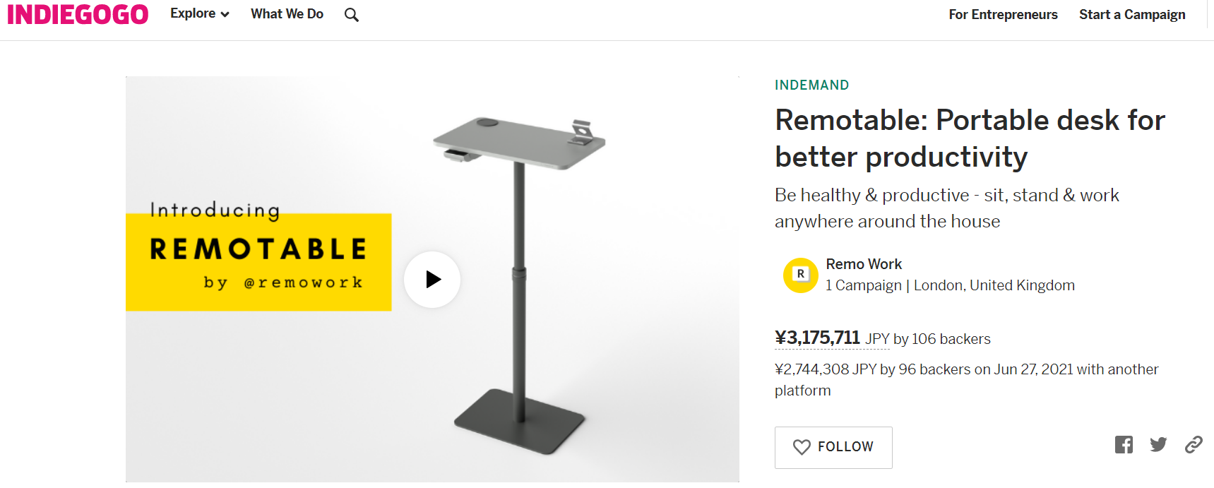Share campaign on Facebook
1214x488 pixels.
click(x=1124, y=445)
